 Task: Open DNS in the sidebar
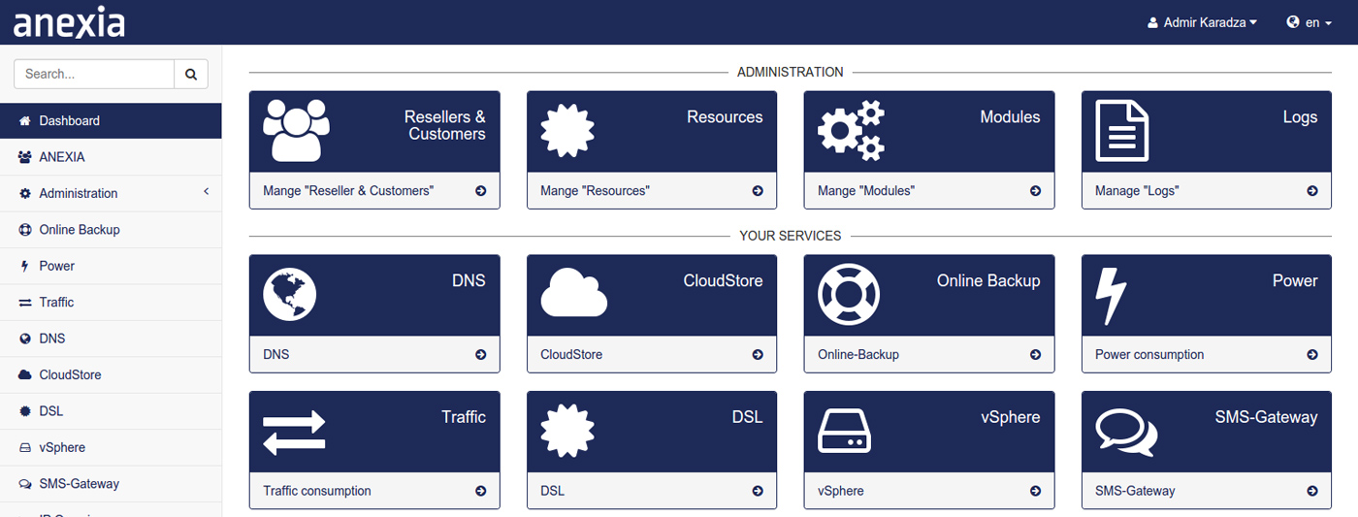point(111,339)
